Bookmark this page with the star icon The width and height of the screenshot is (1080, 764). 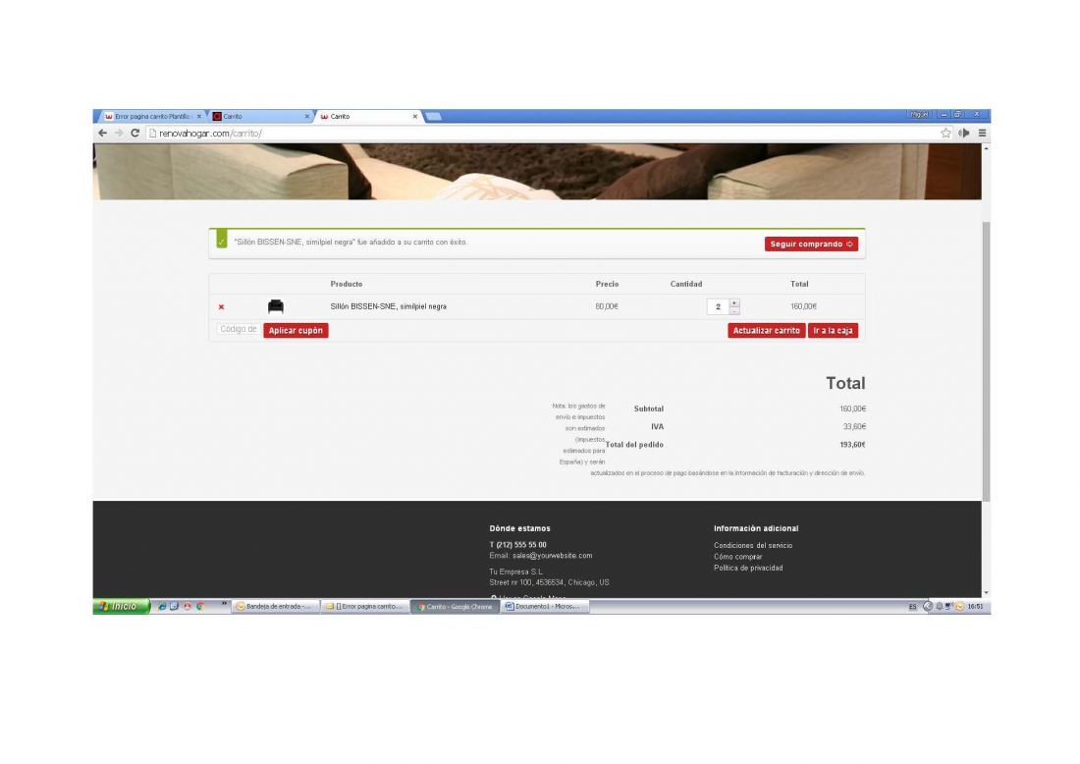pos(945,133)
